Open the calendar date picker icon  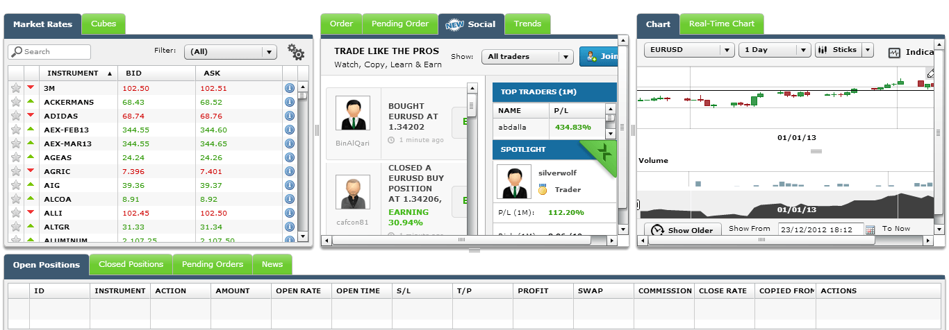point(870,229)
